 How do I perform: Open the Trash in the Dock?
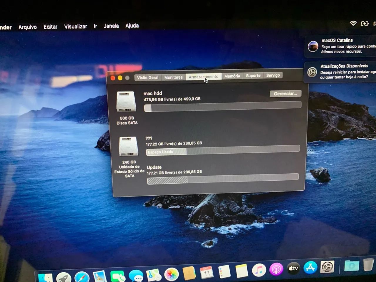click(369, 264)
